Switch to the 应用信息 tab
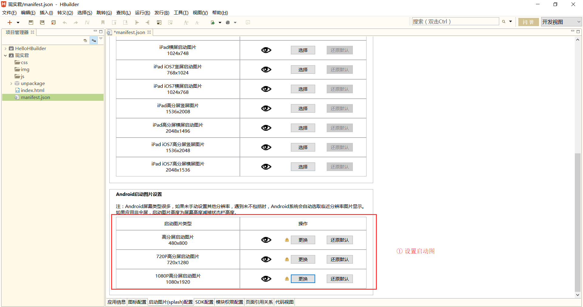The image size is (583, 307). click(x=117, y=302)
